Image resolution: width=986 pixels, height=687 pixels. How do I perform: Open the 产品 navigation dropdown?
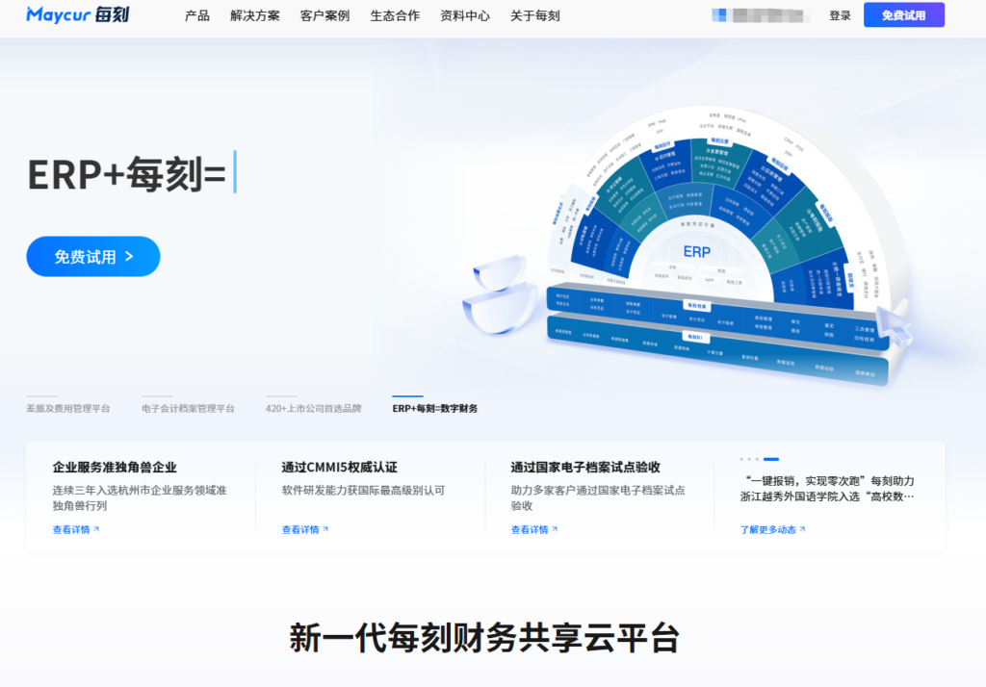(x=197, y=15)
